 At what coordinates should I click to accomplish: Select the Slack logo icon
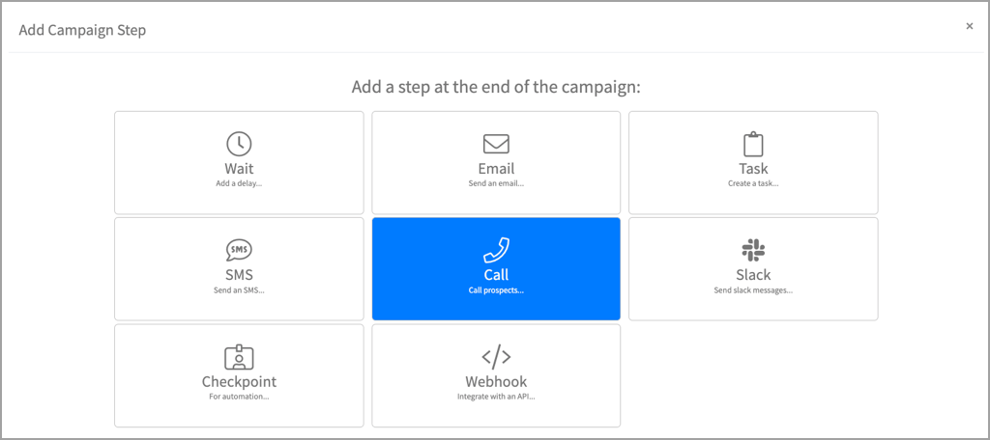pos(753,251)
